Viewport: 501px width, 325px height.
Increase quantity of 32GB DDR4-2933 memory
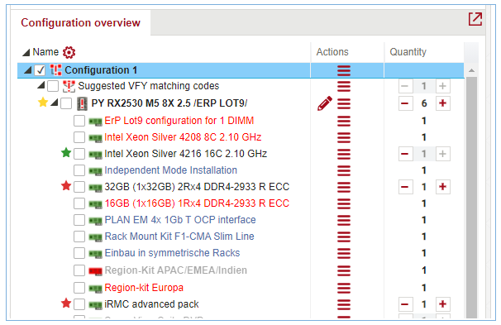(x=442, y=187)
